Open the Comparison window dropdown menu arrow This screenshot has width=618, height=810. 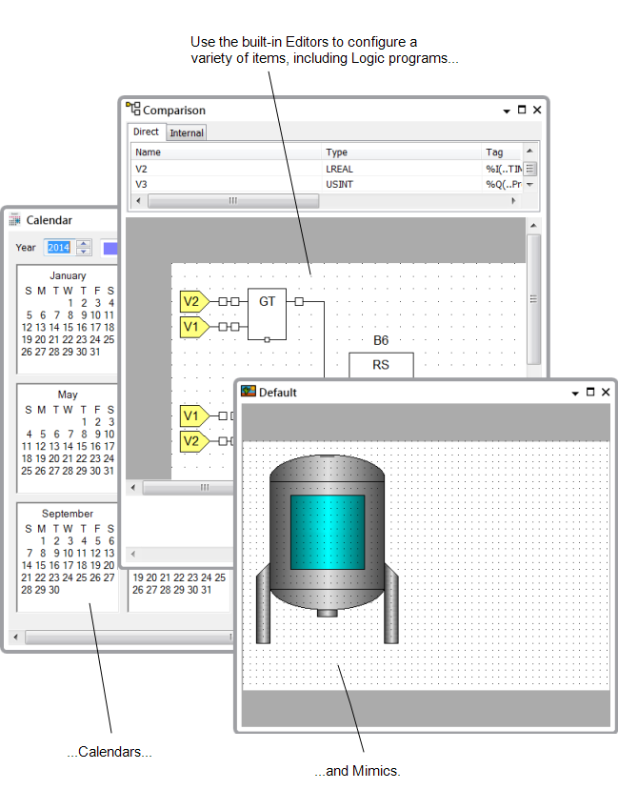tap(507, 111)
